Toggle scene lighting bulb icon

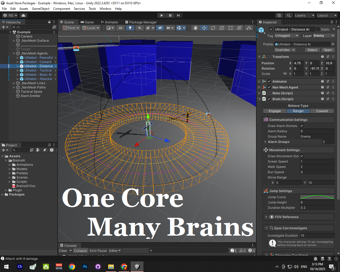click(x=130, y=28)
